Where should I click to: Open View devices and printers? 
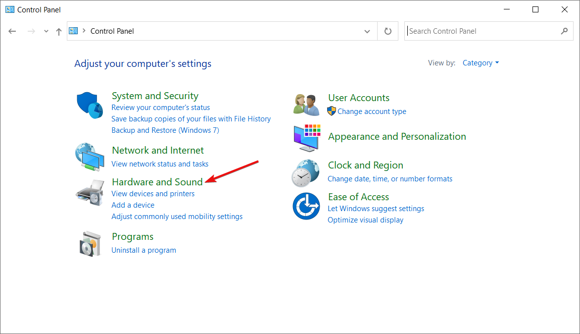pos(153,194)
